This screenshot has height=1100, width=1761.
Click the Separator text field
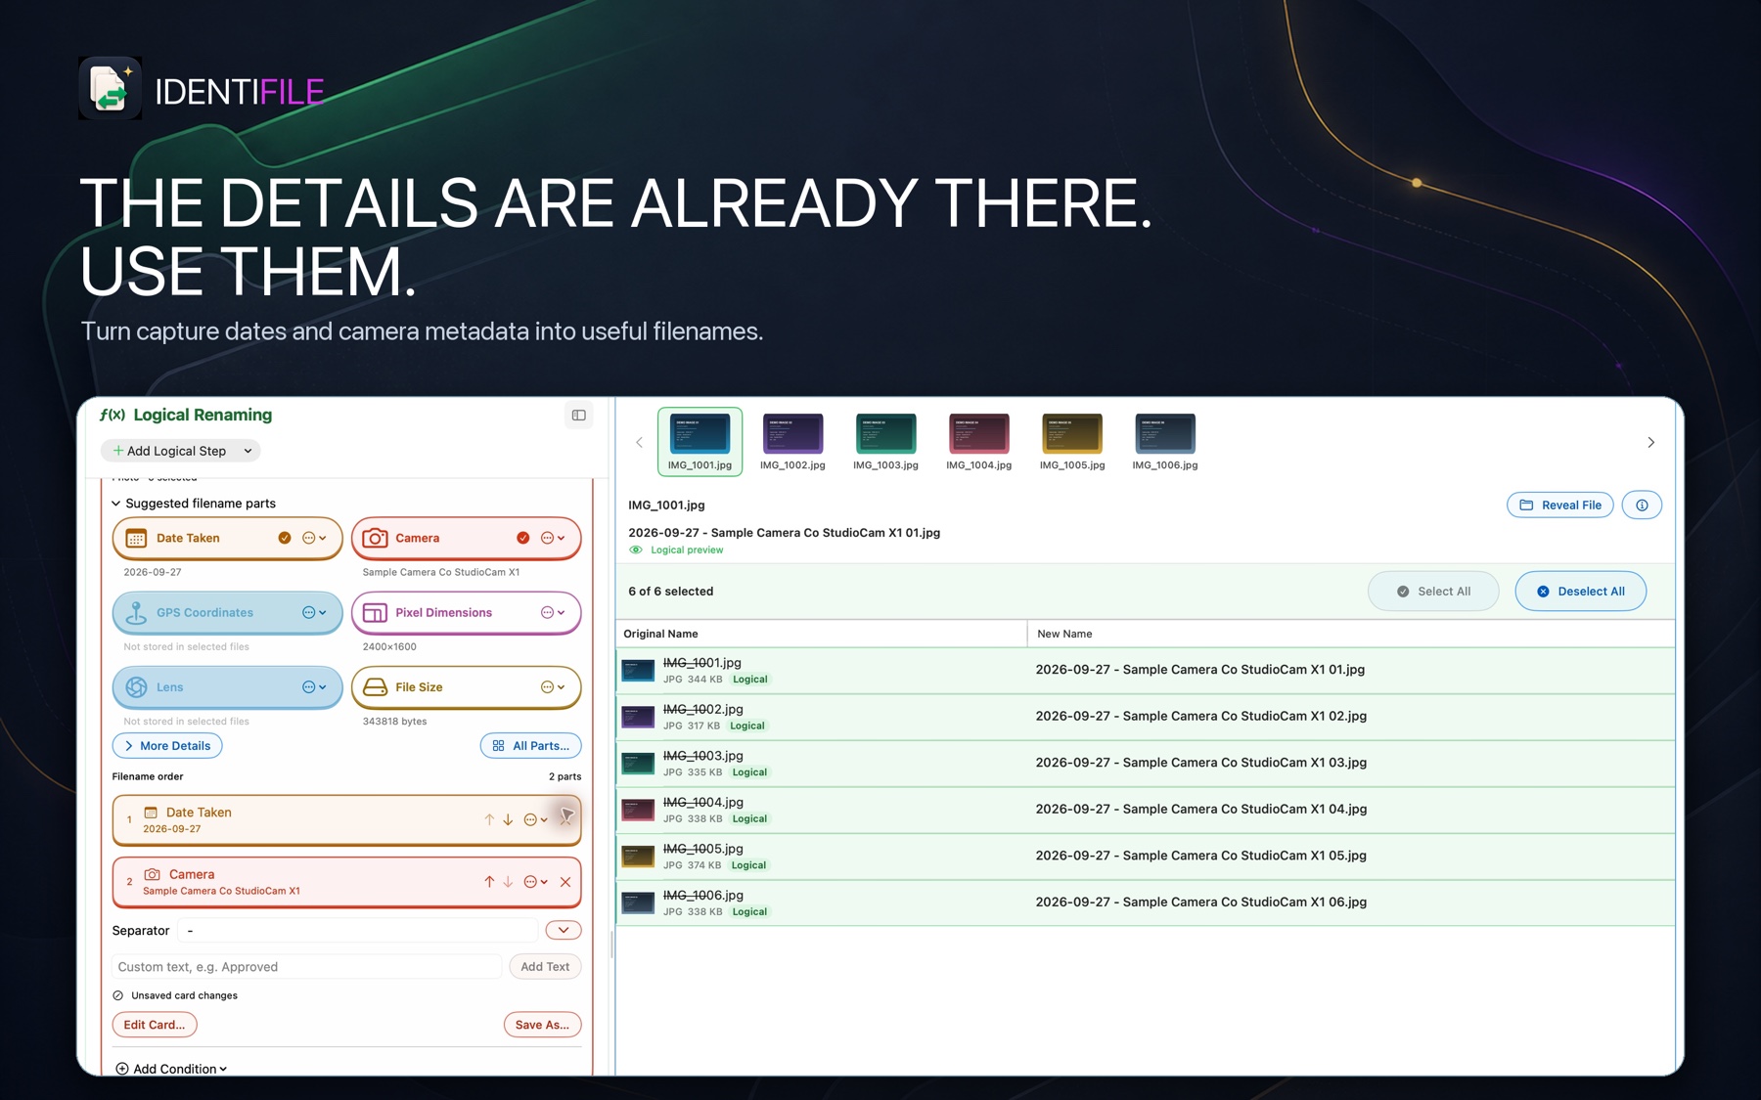pyautogui.click(x=358, y=931)
